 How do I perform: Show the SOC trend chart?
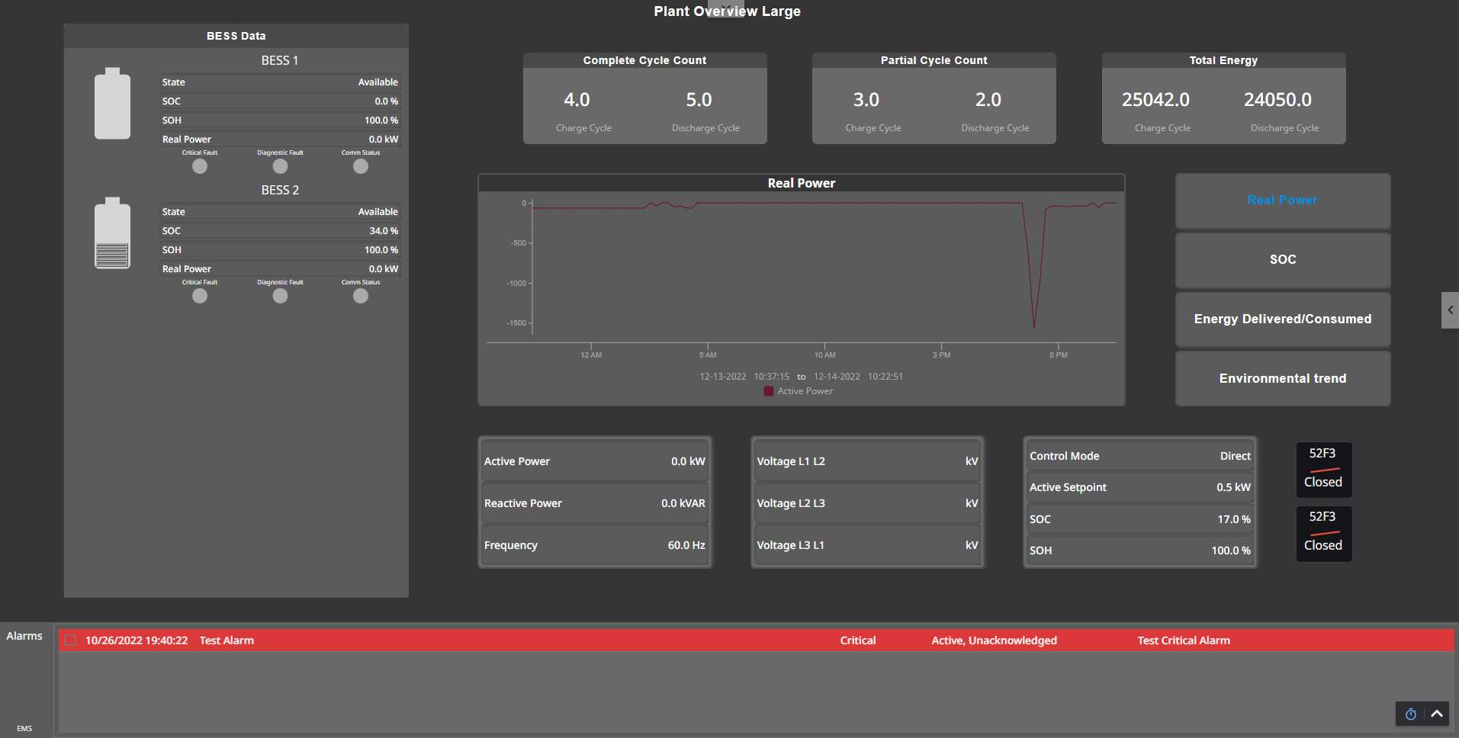coord(1282,260)
